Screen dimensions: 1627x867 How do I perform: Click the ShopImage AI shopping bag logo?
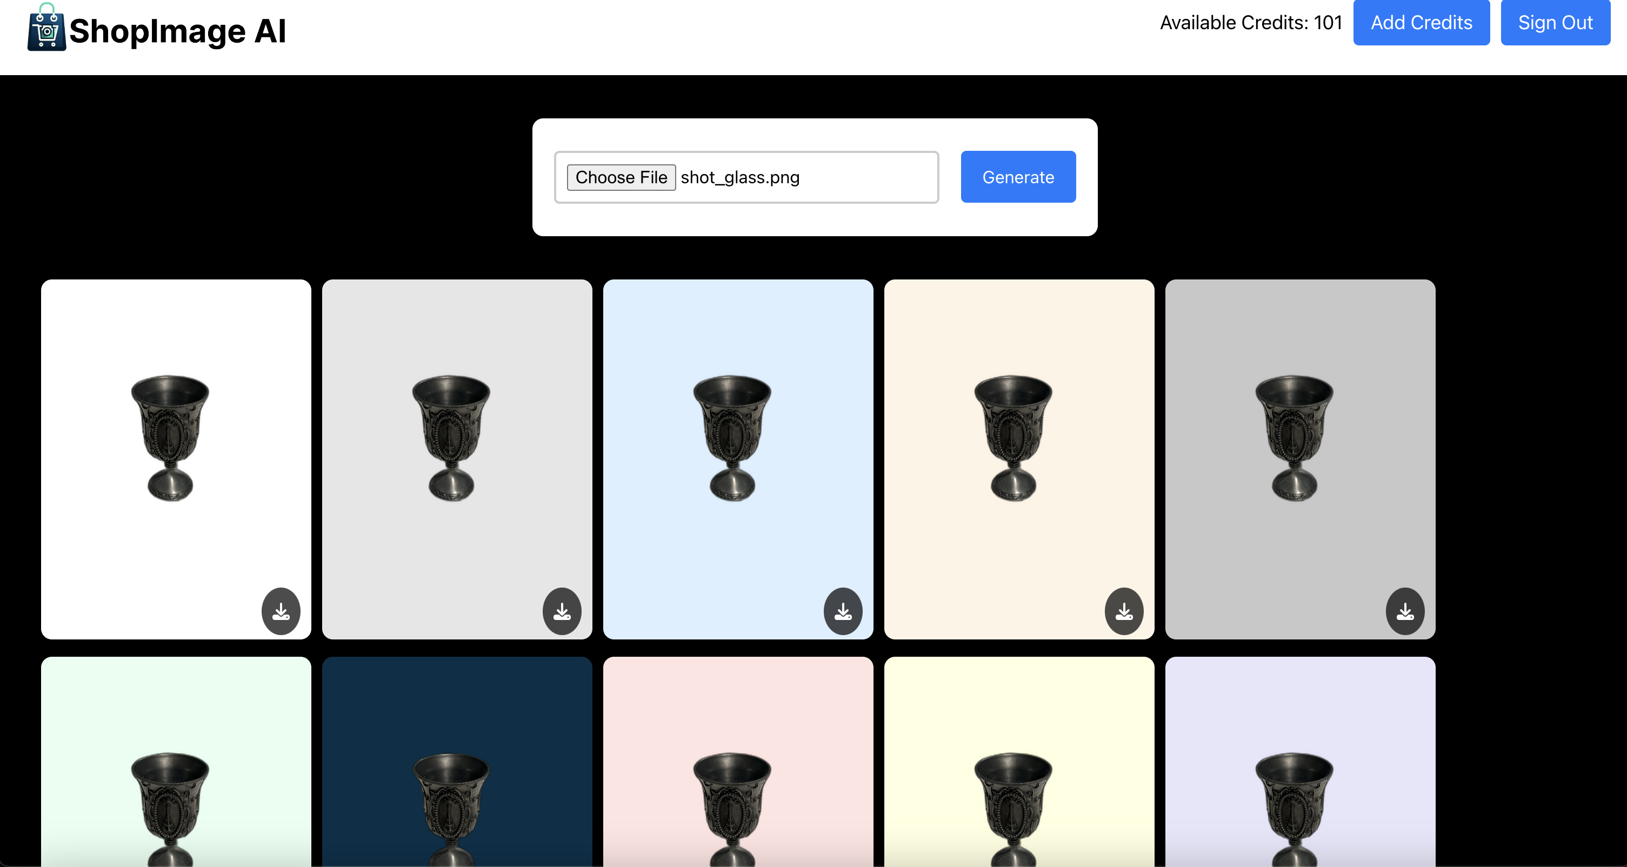click(x=46, y=28)
